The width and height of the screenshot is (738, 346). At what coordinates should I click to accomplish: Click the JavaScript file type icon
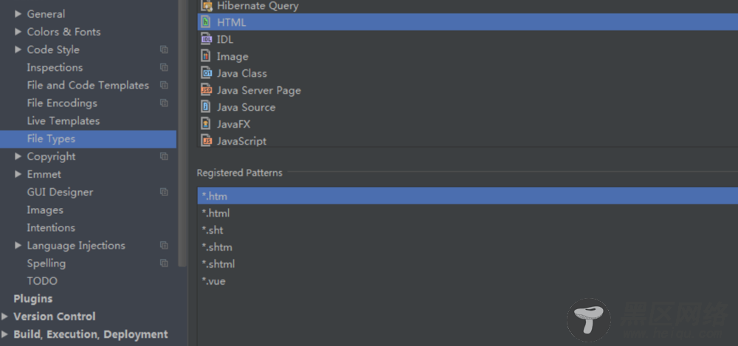click(207, 142)
